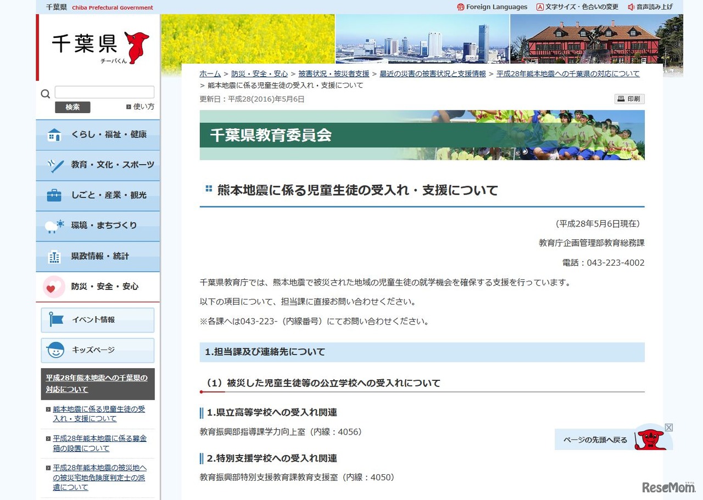
Task: Open the ホーム breadcrumb link
Action: [210, 73]
